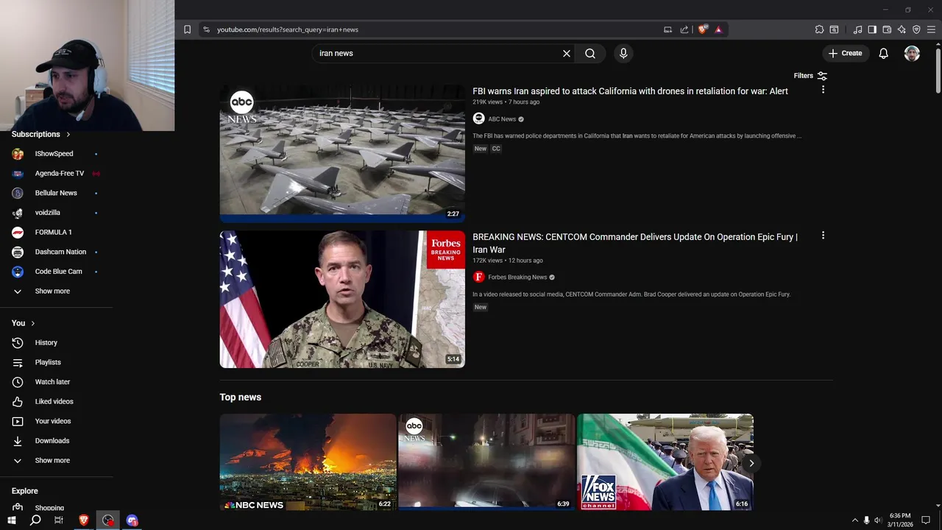
Task: Open Brave VPN shield icon
Action: point(916,29)
